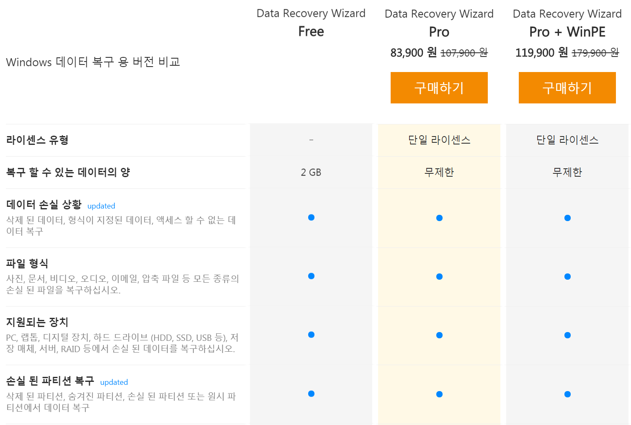Click 무제한 in the Pro column
Image resolution: width=631 pixels, height=425 pixels.
click(x=439, y=172)
